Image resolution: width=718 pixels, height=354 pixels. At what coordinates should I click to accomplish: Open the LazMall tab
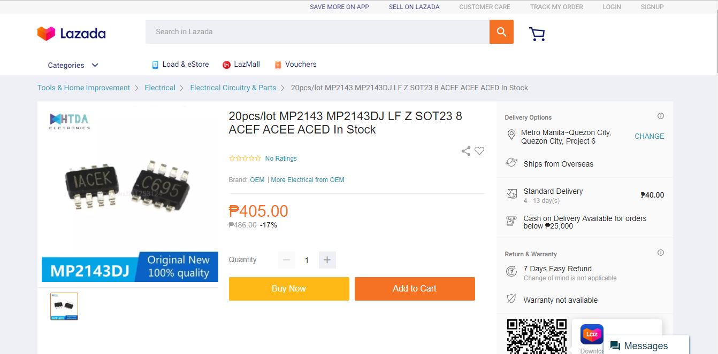pos(241,65)
